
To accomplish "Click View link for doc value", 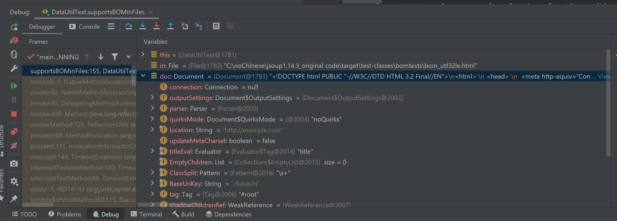I will [604, 76].
